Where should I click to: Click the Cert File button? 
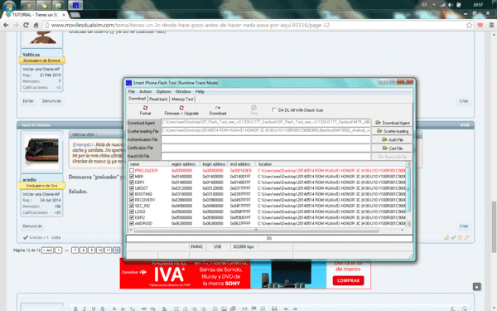click(x=393, y=148)
